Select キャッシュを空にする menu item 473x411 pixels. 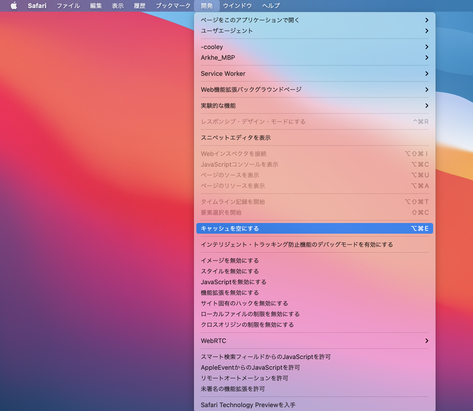coord(315,229)
